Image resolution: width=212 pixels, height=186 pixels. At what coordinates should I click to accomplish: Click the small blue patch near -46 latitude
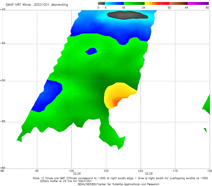(x=91, y=51)
